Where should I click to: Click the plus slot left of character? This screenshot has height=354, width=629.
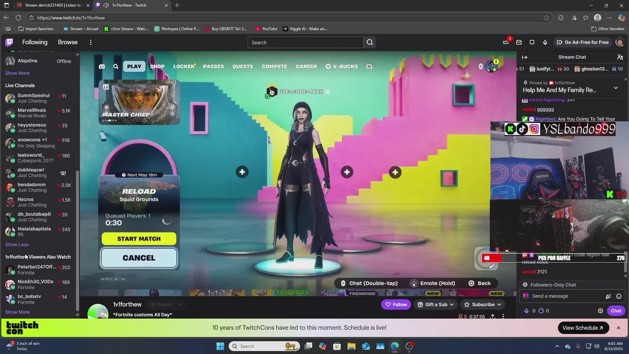click(x=242, y=172)
